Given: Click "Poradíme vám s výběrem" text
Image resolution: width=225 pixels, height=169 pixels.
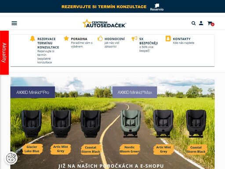Looking at the screenshot, I should tap(82, 45).
